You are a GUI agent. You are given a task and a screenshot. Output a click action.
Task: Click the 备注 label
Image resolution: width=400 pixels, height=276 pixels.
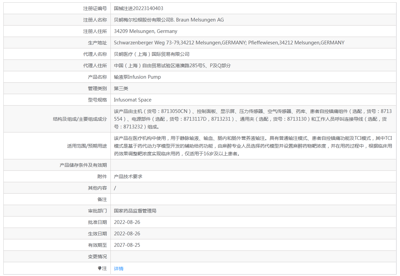[x=102, y=199]
